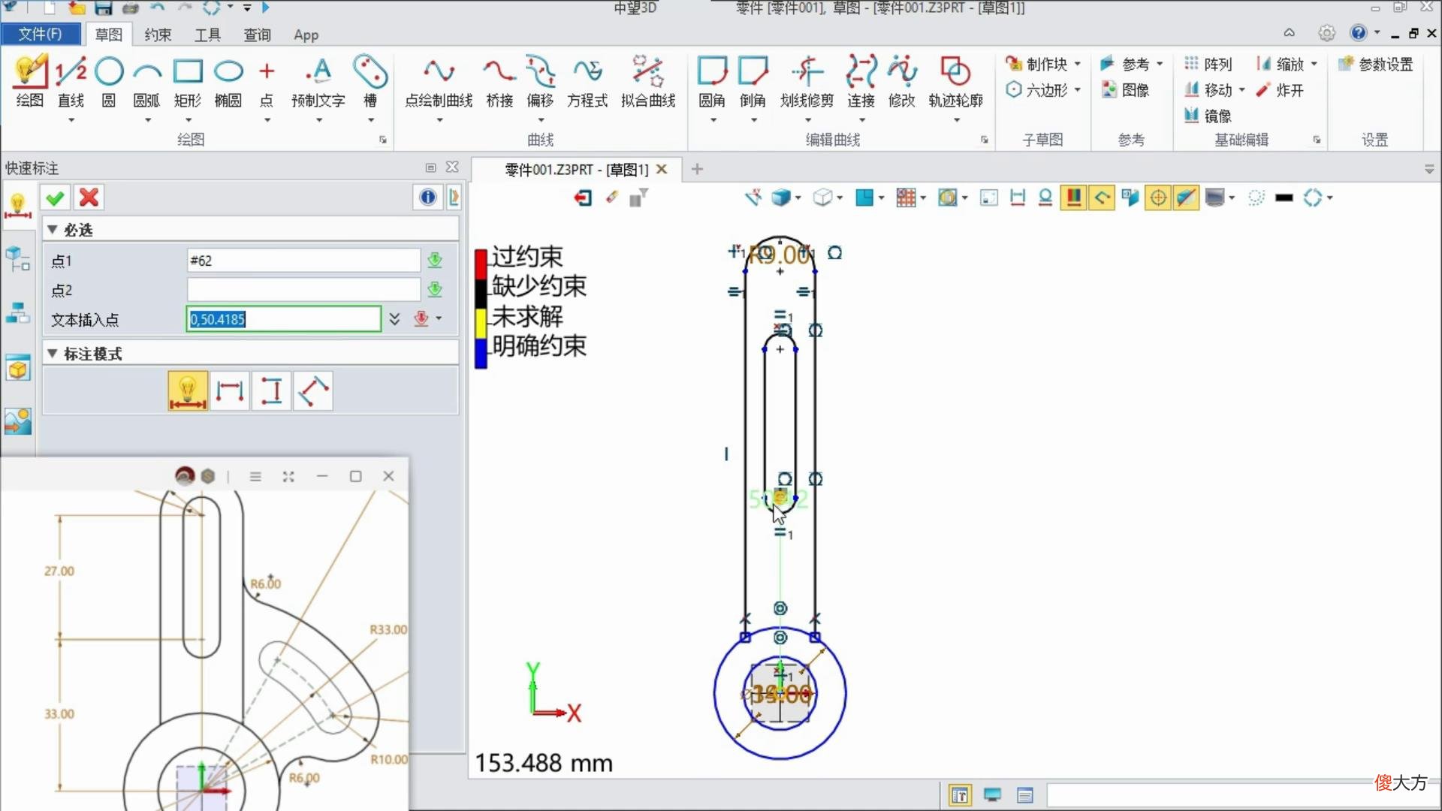Expand the 直线 line tool dropdown

tap(71, 120)
